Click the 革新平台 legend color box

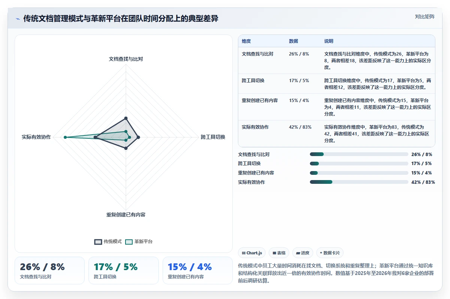tap(129, 242)
